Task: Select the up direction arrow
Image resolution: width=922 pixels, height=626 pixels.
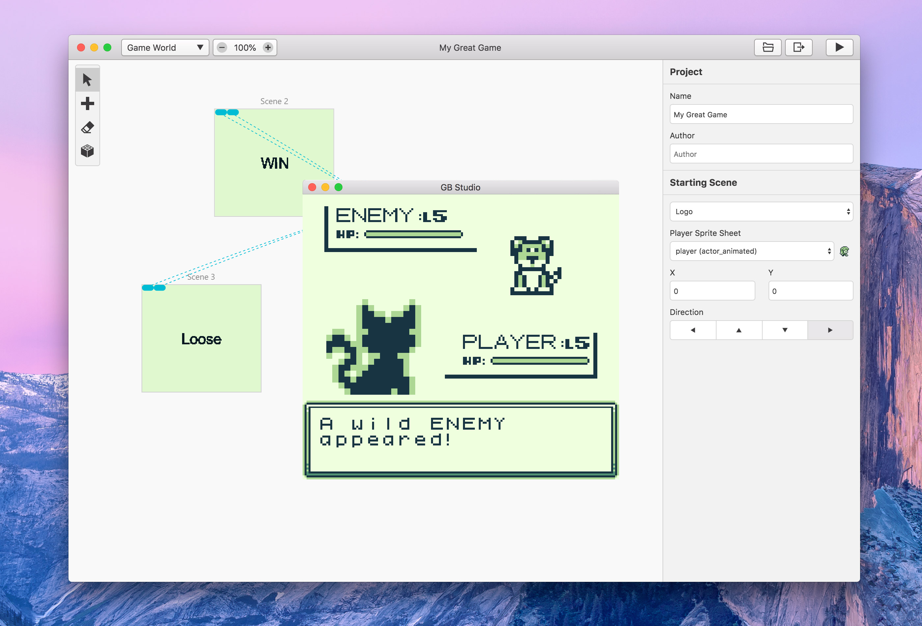Action: point(738,330)
